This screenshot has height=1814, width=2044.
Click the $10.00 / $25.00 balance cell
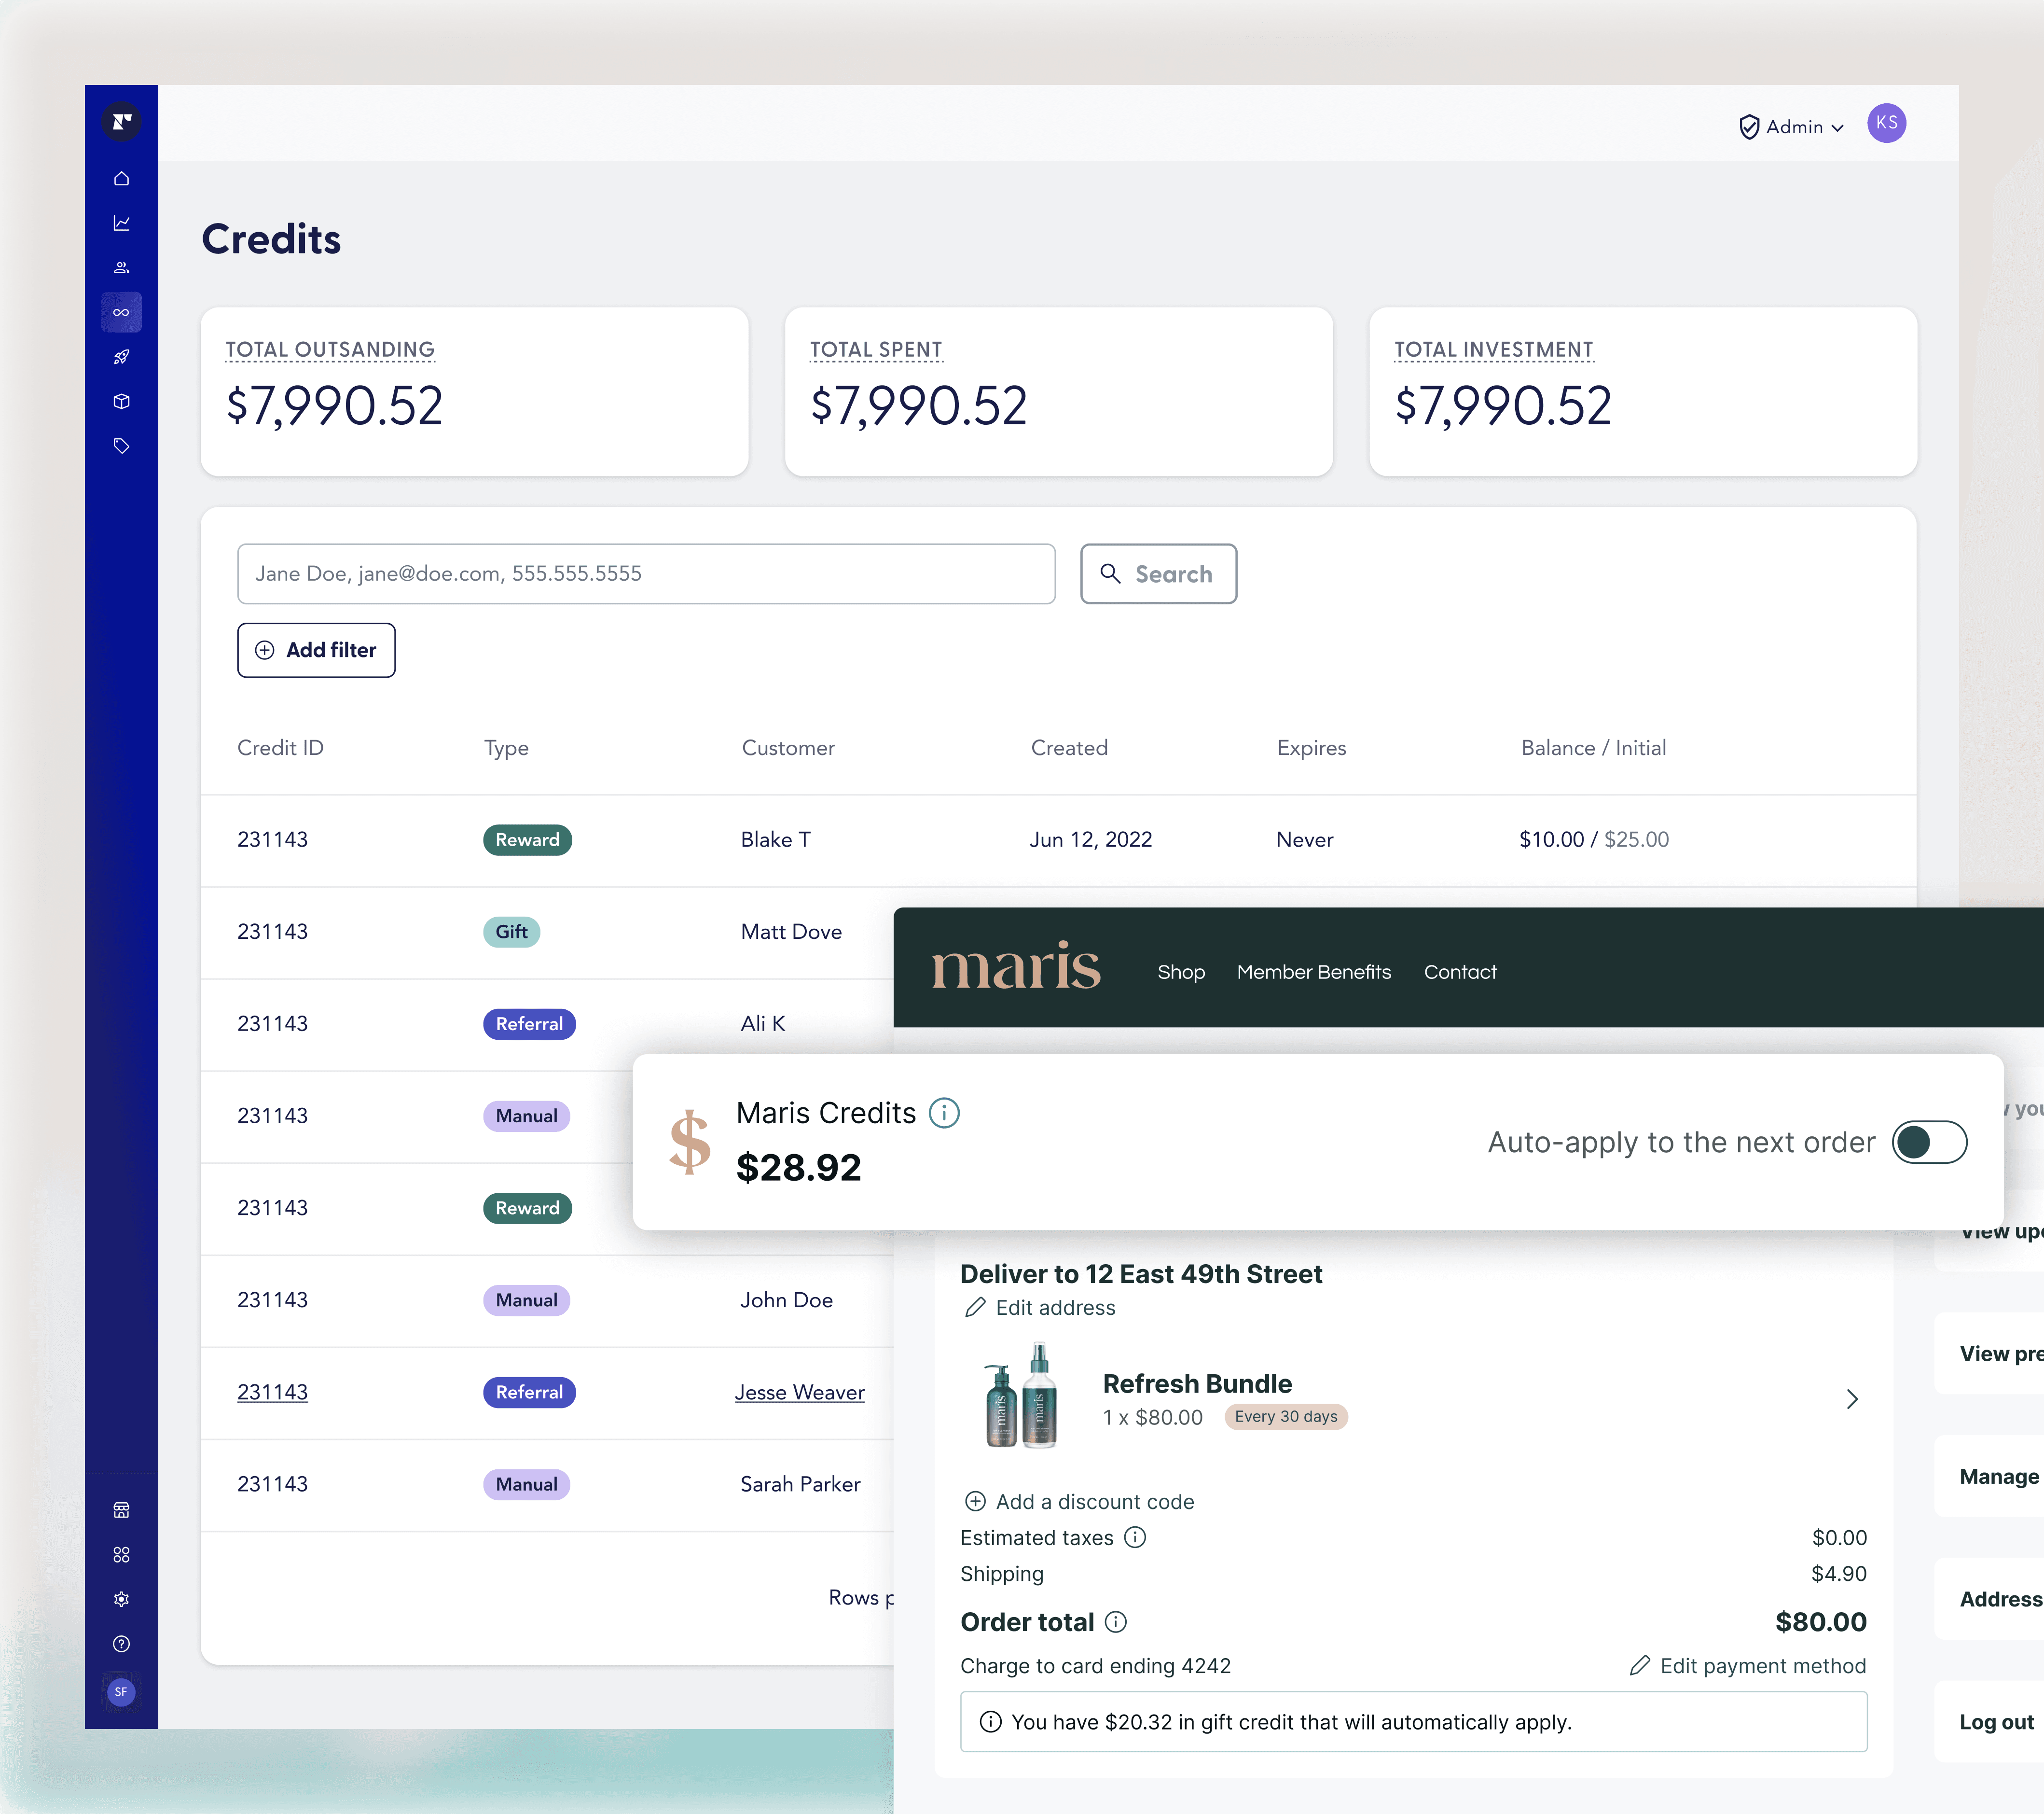pyautogui.click(x=1594, y=840)
